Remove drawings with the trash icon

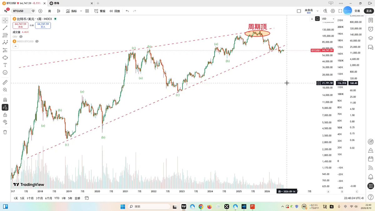(5, 132)
